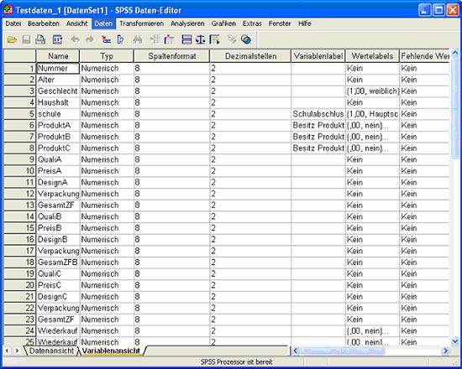Click the Weight cases scale icon

[x=201, y=39]
